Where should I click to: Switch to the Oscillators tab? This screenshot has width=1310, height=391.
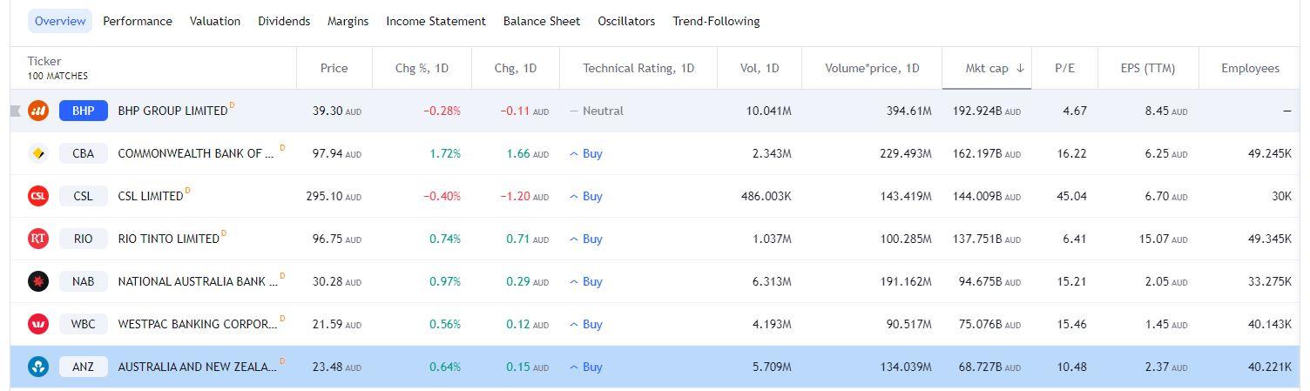click(626, 21)
